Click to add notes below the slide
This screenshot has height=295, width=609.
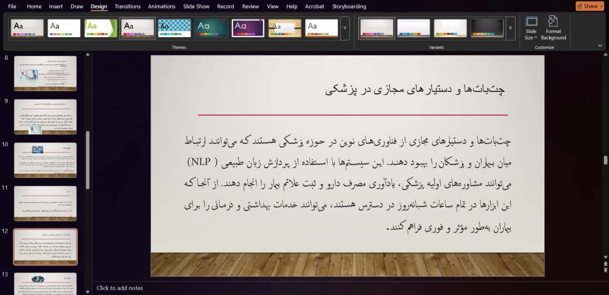coord(120,288)
